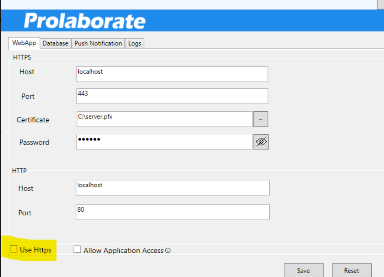Click the Password label
The image size is (384, 277).
click(34, 142)
